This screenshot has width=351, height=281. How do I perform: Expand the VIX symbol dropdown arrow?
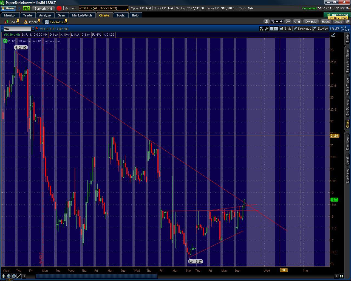point(33,29)
